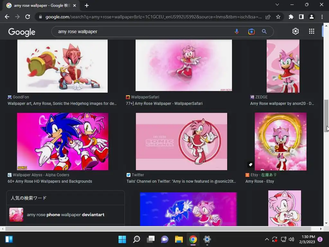The image size is (329, 247).
Task: Select the amy rose wallpaper tab
Action: click(41, 5)
